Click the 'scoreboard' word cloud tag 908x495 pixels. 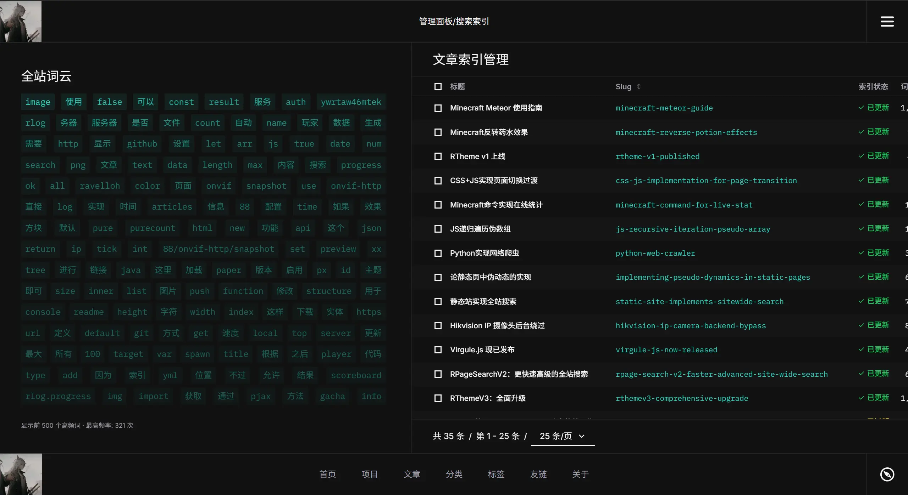pos(356,375)
